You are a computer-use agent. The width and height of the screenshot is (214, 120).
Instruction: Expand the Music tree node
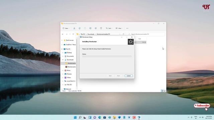coord(63,70)
